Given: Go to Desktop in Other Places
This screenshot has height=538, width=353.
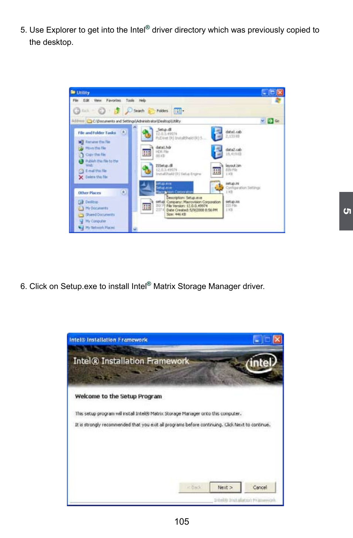Looking at the screenshot, I should [92, 202].
